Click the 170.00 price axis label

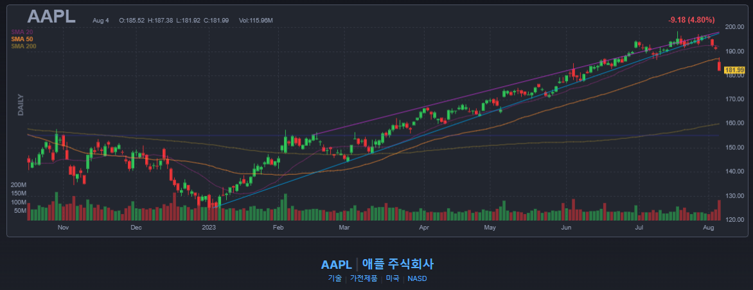click(x=734, y=100)
